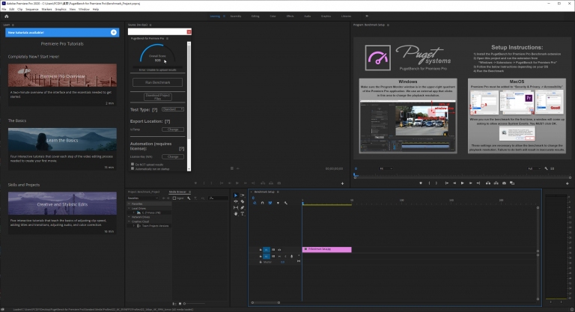This screenshot has height=312, width=575.
Task: Select the Type tool
Action: tap(243, 214)
